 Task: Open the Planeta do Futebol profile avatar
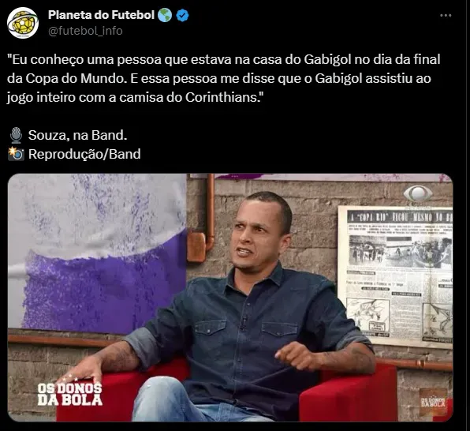(x=23, y=23)
